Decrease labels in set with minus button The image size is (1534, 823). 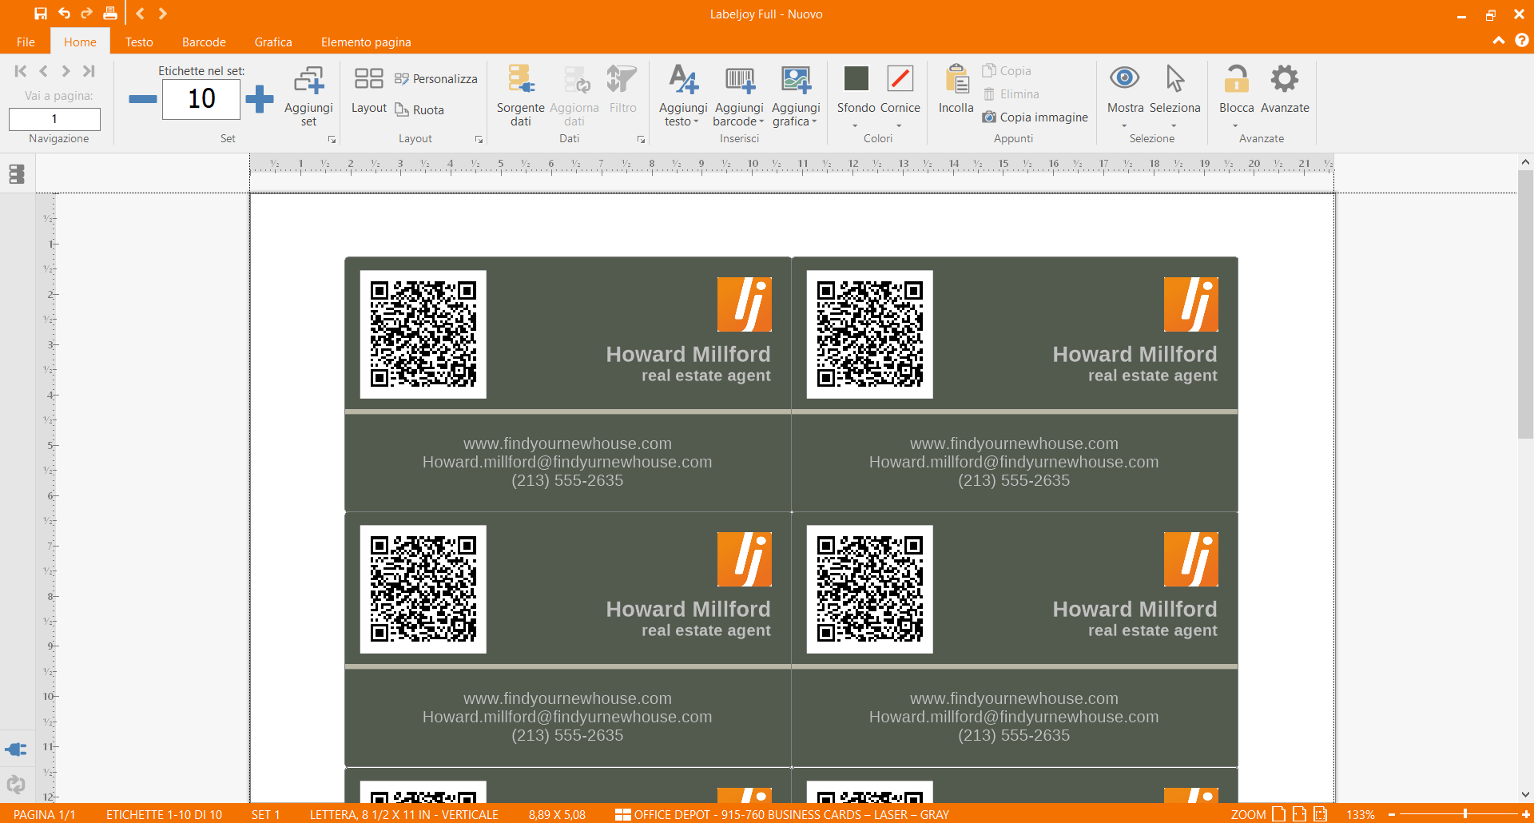coord(143,99)
